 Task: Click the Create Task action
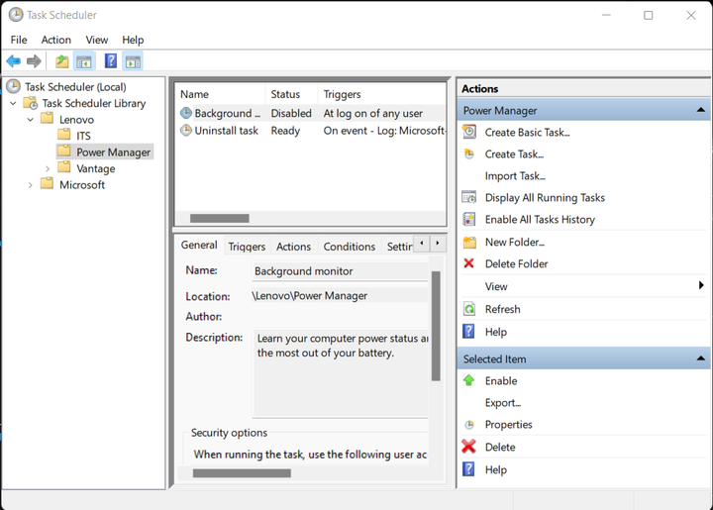[514, 154]
